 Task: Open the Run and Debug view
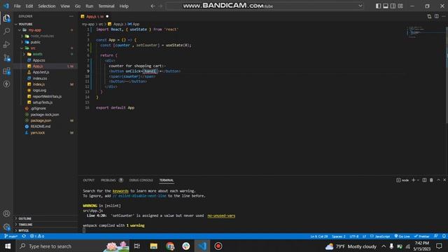[x=6, y=44]
